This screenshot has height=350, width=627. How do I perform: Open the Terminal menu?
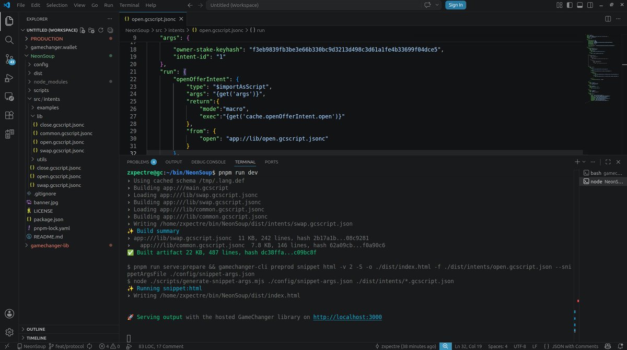129,5
